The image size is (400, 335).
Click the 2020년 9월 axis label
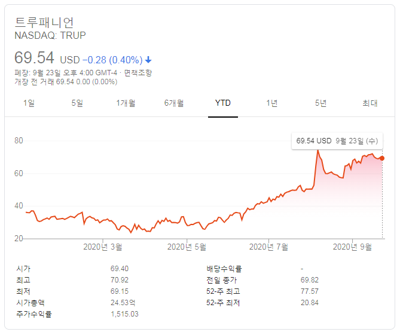[x=352, y=247]
